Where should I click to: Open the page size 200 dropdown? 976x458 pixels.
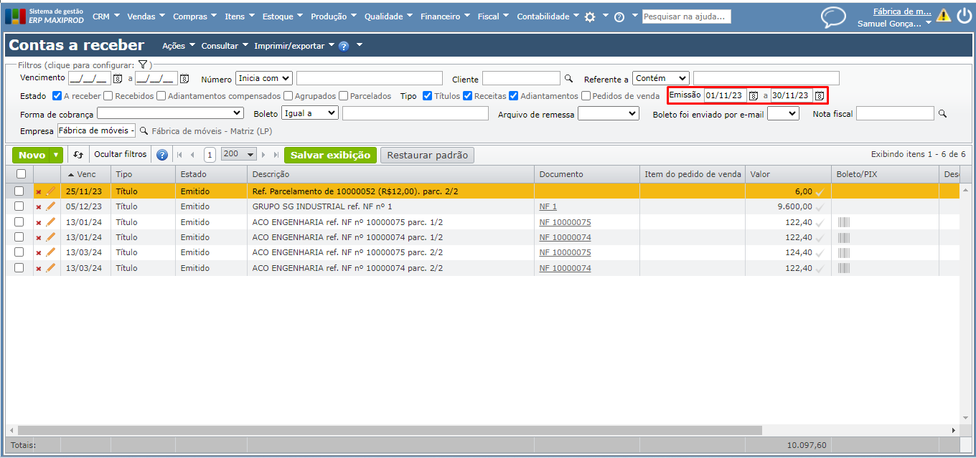239,155
